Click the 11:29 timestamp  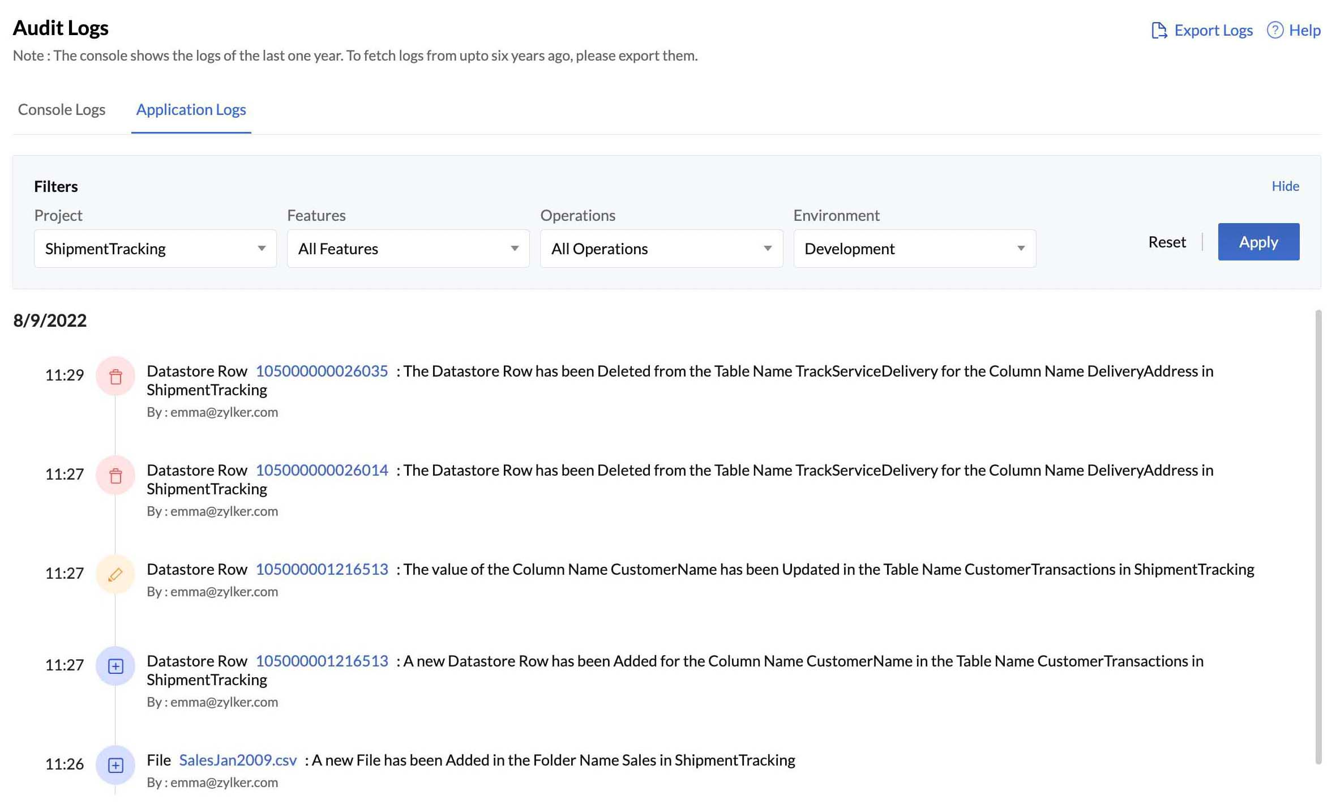coord(65,375)
